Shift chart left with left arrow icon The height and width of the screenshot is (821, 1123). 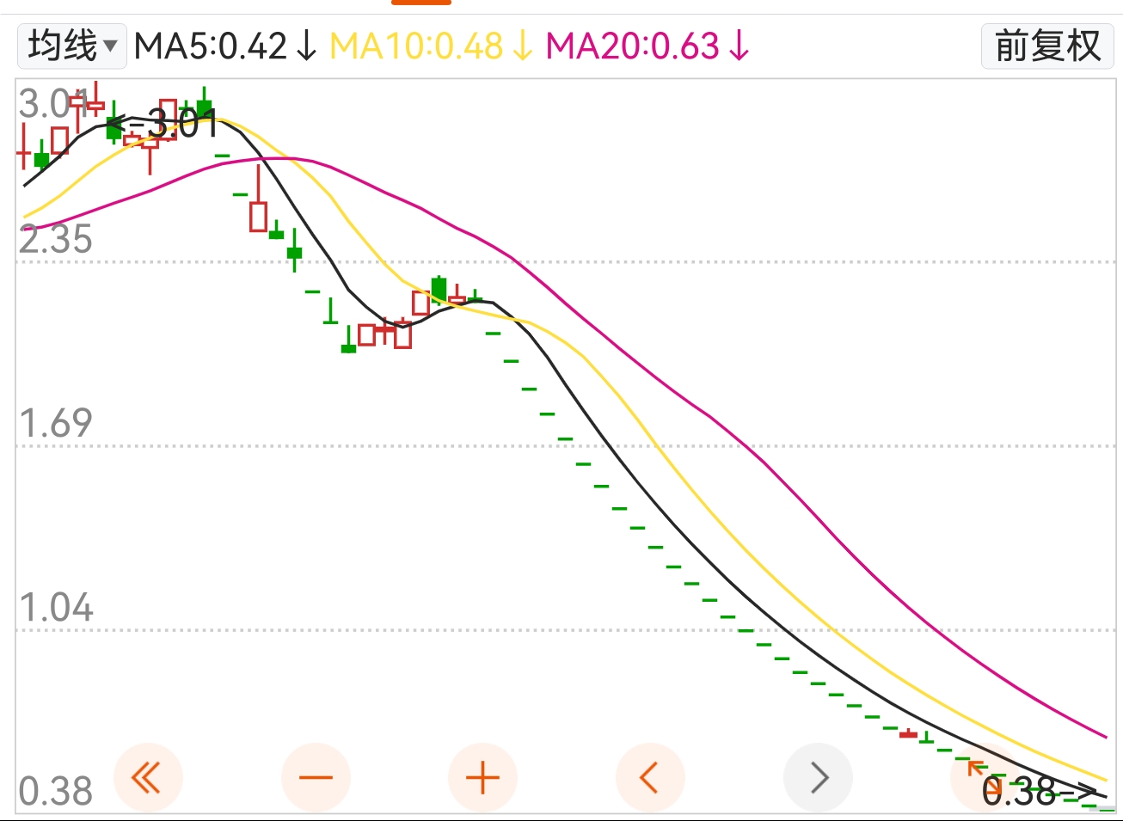pos(650,778)
